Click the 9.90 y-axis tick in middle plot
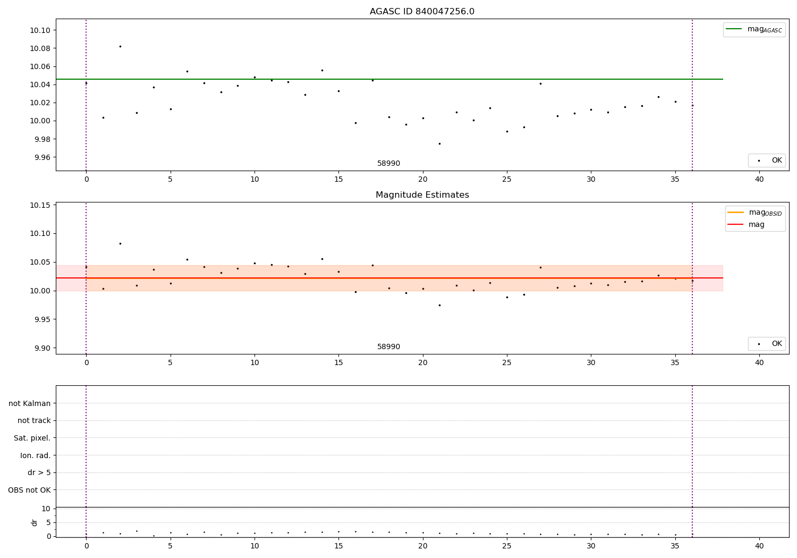The height and width of the screenshot is (558, 797). pos(42,348)
